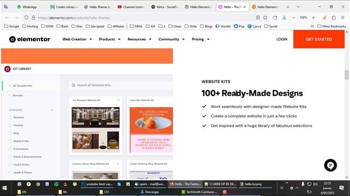Open the Chess bookmarks folder
The height and width of the screenshot is (196, 350).
click(175, 26)
